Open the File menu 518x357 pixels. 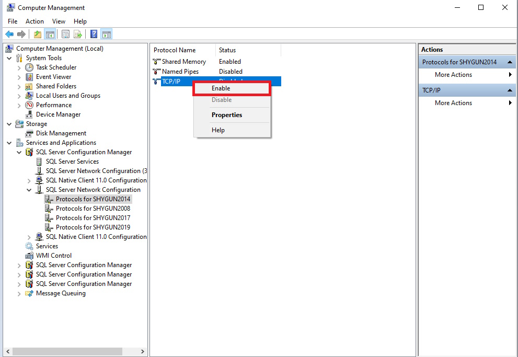coord(13,21)
